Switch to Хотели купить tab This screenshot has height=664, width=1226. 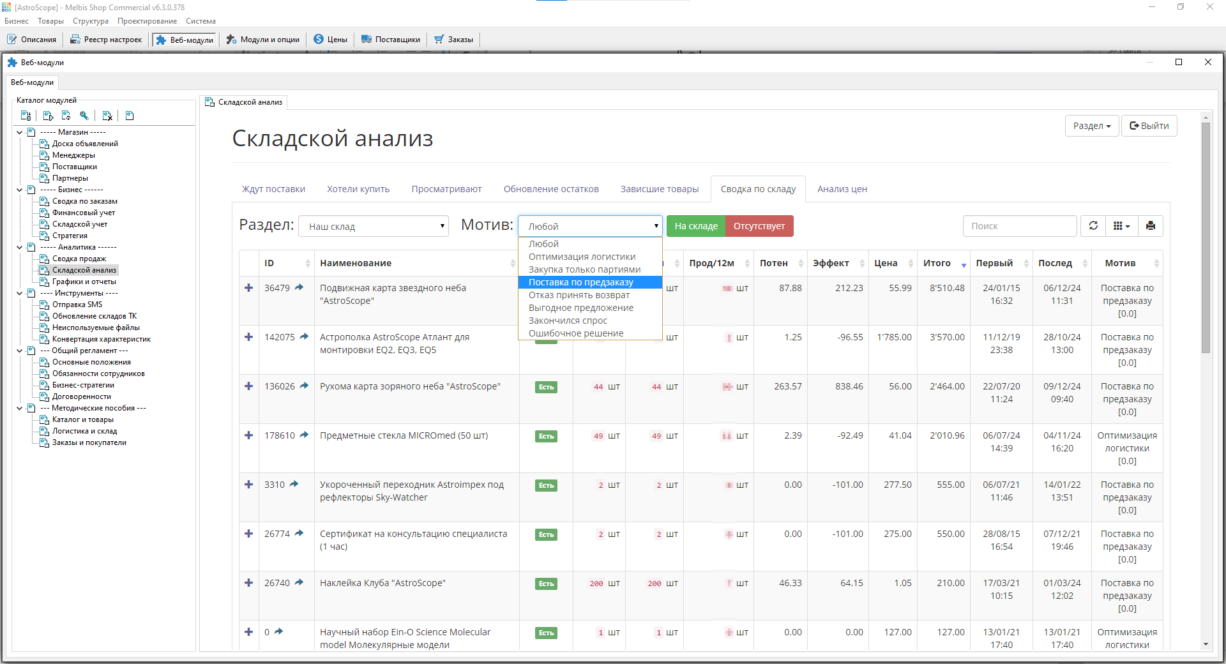pos(358,189)
